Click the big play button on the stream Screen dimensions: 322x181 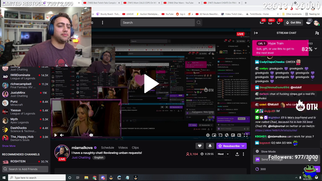coord(151,83)
